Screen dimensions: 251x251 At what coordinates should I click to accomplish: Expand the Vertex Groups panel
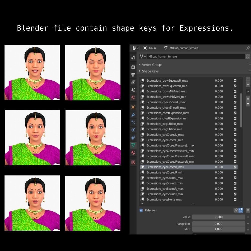point(139,65)
